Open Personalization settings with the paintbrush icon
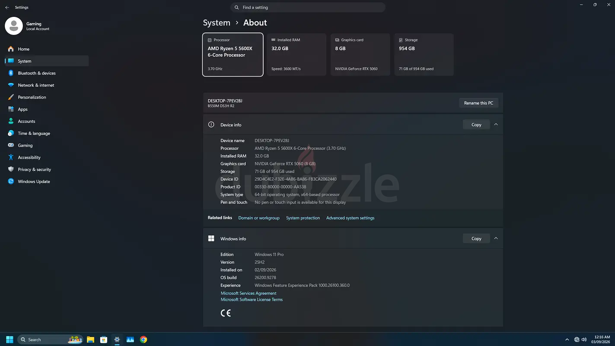 pyautogui.click(x=47, y=97)
